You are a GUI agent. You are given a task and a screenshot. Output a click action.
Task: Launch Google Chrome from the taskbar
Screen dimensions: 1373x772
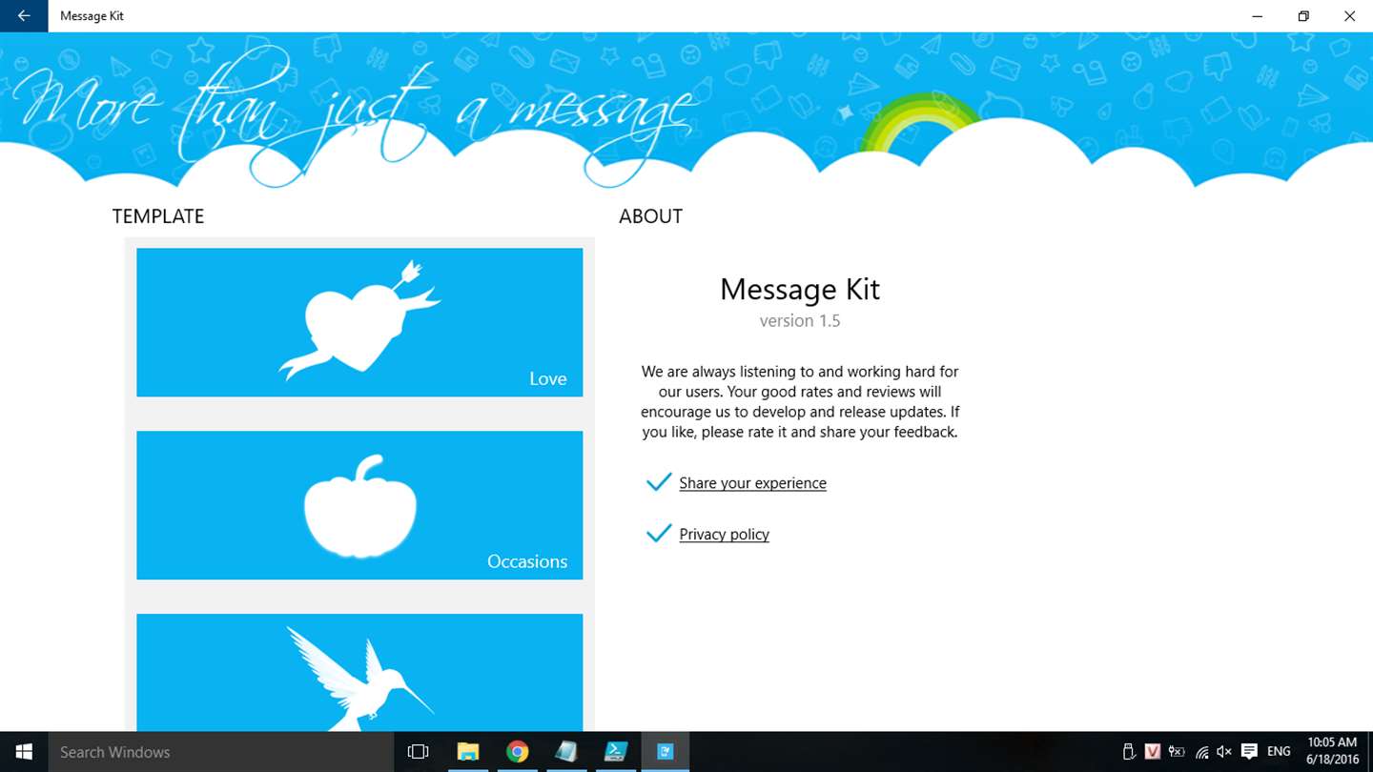coord(517,752)
